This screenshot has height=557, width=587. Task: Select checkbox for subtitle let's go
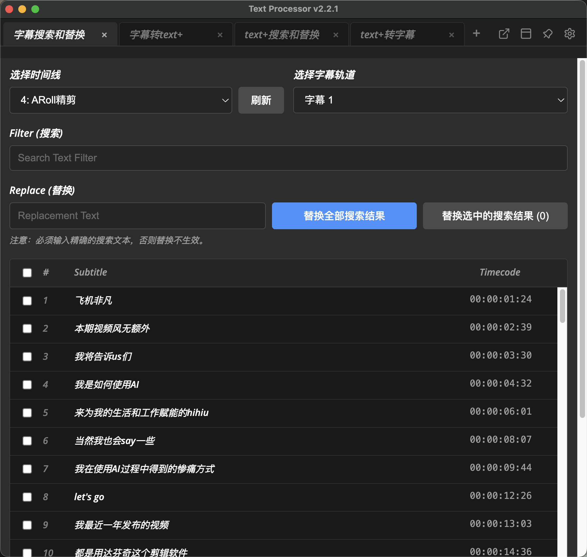[27, 497]
